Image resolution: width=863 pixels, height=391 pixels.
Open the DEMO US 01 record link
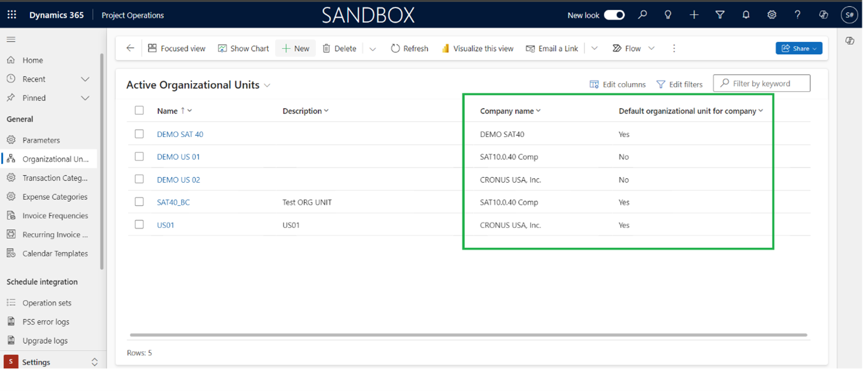click(178, 156)
